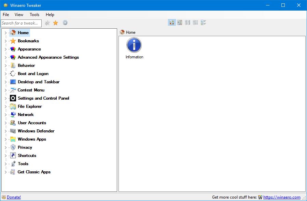Expand Advanced Appearance Settings node
307x201 pixels.
[x=6, y=57]
